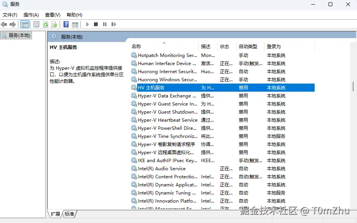This screenshot has width=357, height=223.
Task: Click 自动 startup type of Intel(R) Audio Service
Action: [x=243, y=169]
